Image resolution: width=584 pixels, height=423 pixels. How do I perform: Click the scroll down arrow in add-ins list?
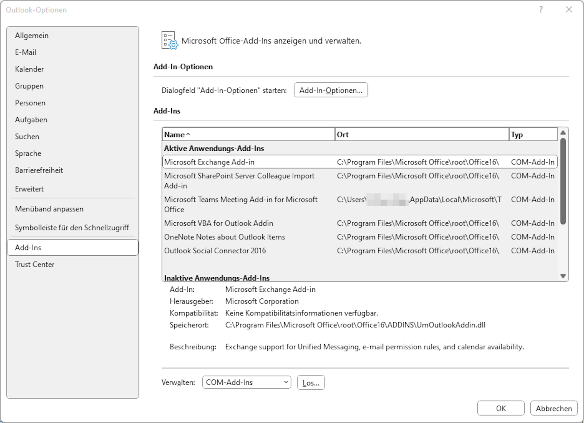coord(563,276)
